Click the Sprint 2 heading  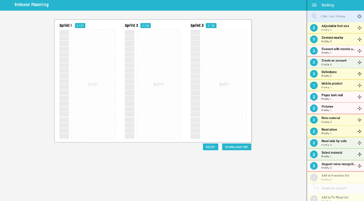132,26
